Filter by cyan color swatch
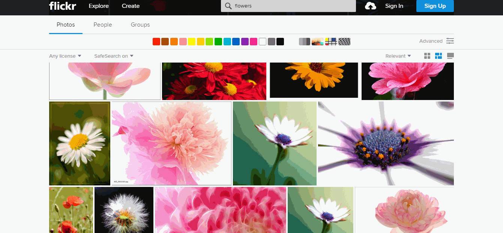This screenshot has width=503, height=233. [x=227, y=42]
